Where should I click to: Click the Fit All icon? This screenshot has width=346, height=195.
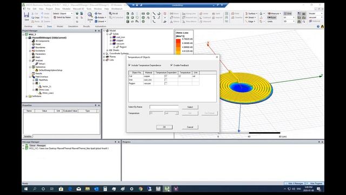114,14
